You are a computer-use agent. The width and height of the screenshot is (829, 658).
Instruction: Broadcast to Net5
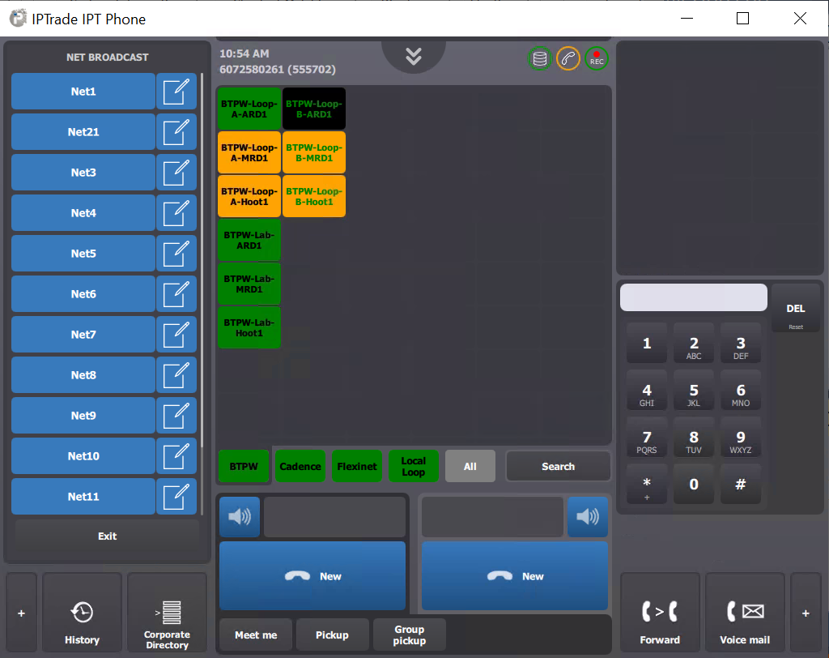click(x=83, y=254)
